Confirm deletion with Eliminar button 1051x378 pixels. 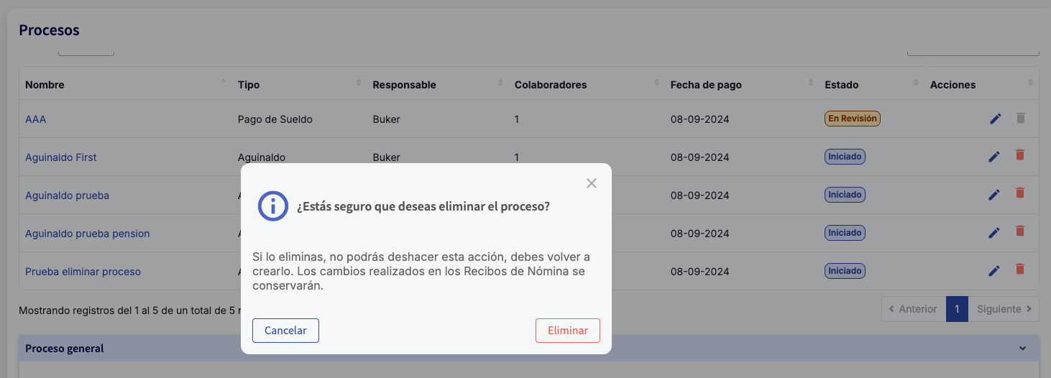click(568, 331)
